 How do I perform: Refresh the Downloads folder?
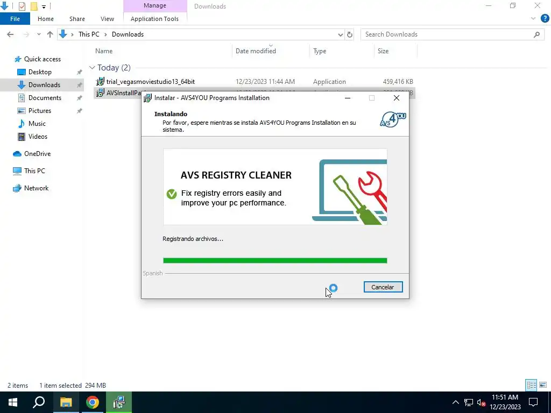[350, 34]
